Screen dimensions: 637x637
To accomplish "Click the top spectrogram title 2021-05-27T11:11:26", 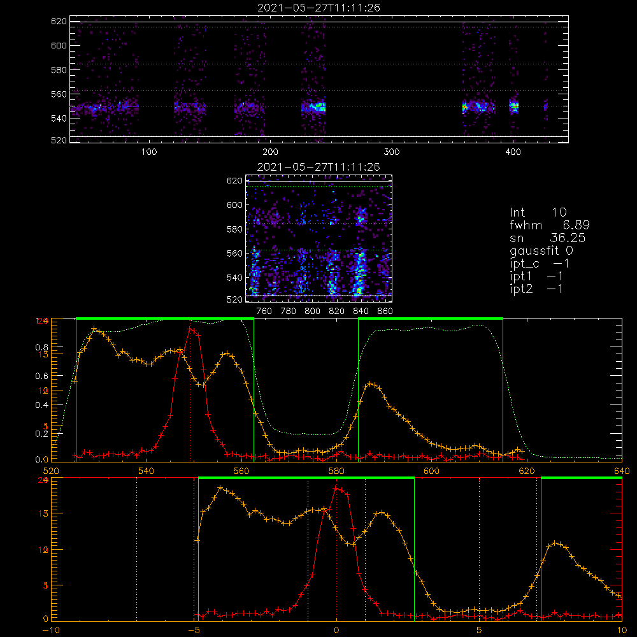I will tap(318, 8).
